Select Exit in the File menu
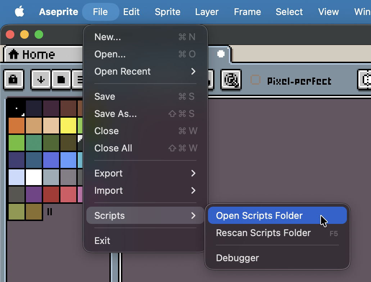This screenshot has width=371, height=282. [x=145, y=241]
